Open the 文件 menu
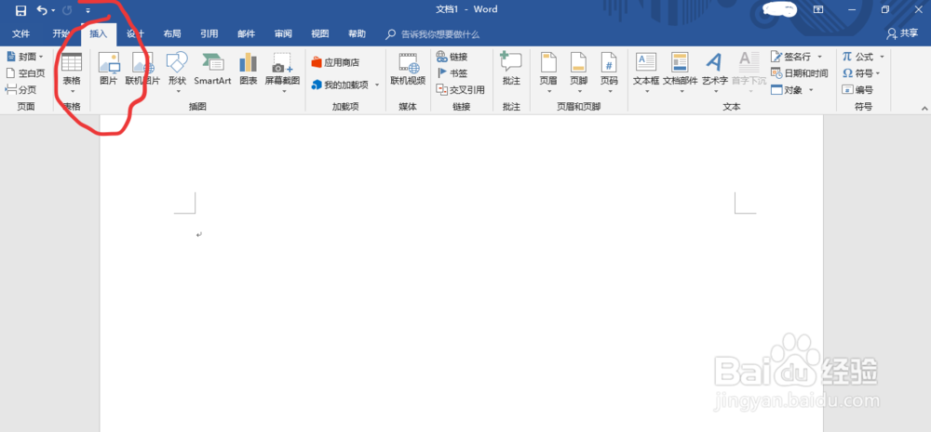 pos(20,33)
